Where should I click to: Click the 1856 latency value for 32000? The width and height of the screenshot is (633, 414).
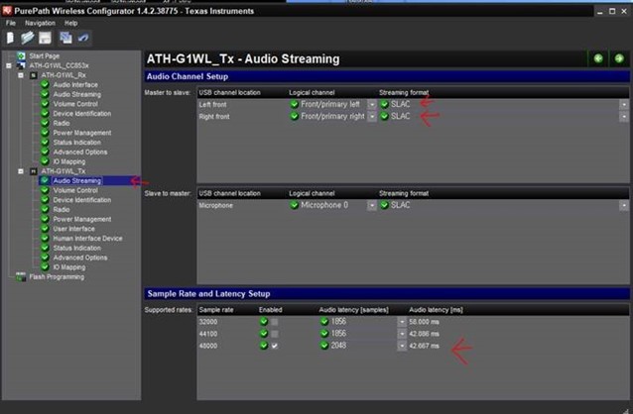pos(338,321)
